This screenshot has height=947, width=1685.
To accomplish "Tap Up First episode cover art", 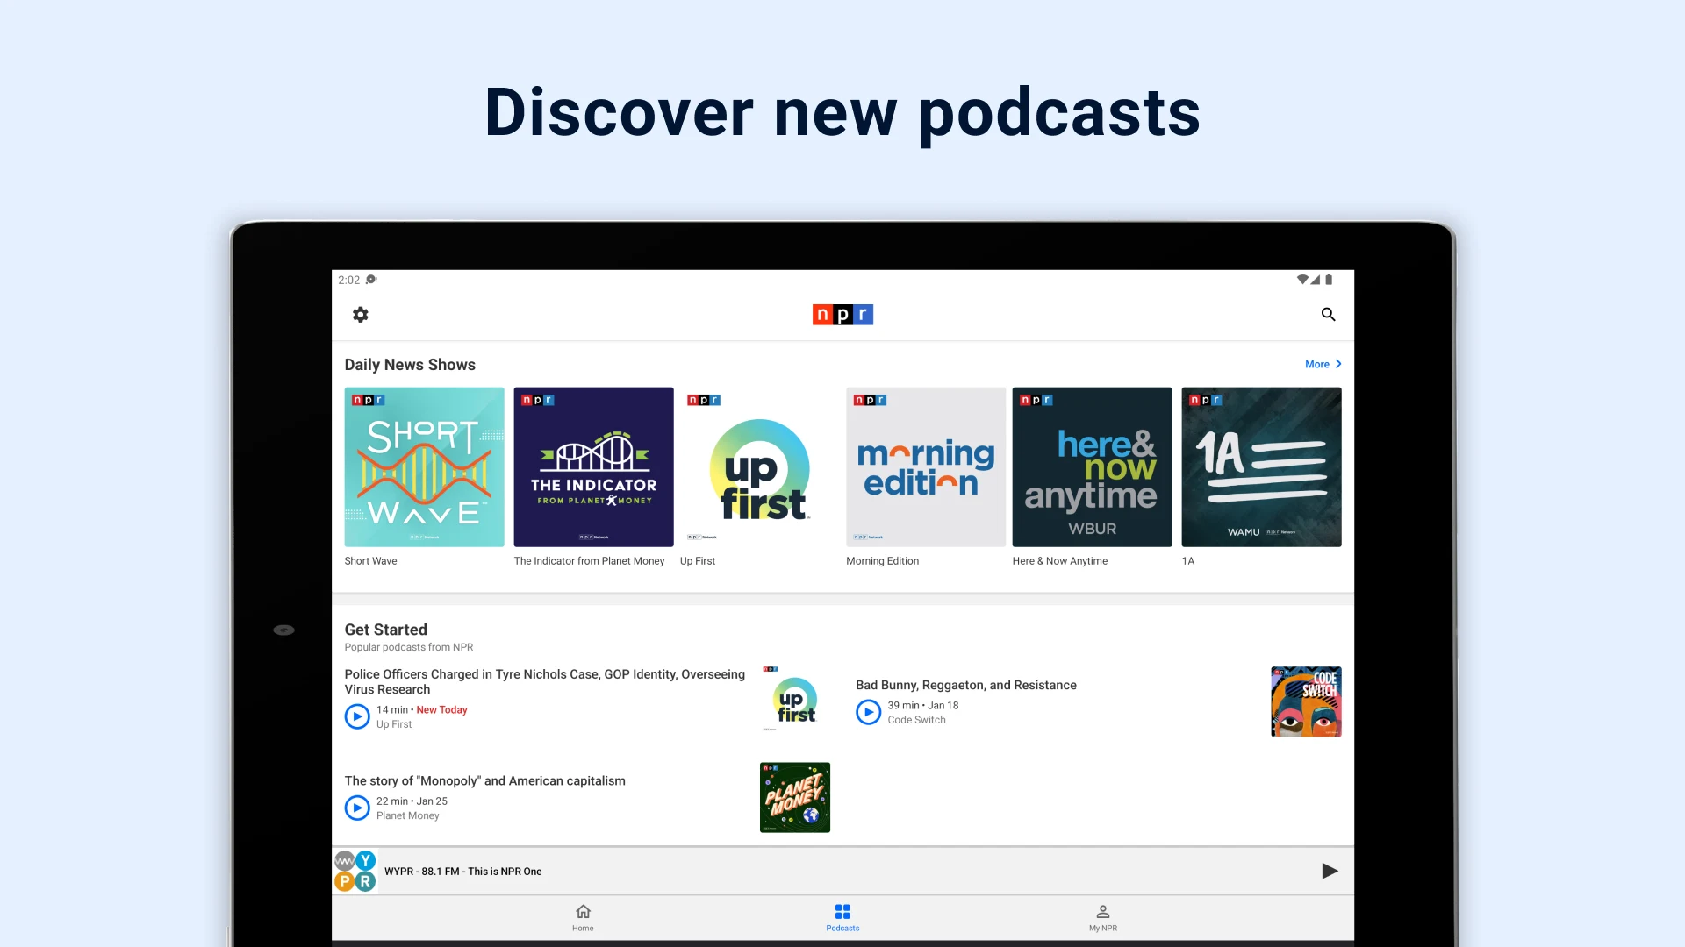I will click(x=795, y=701).
